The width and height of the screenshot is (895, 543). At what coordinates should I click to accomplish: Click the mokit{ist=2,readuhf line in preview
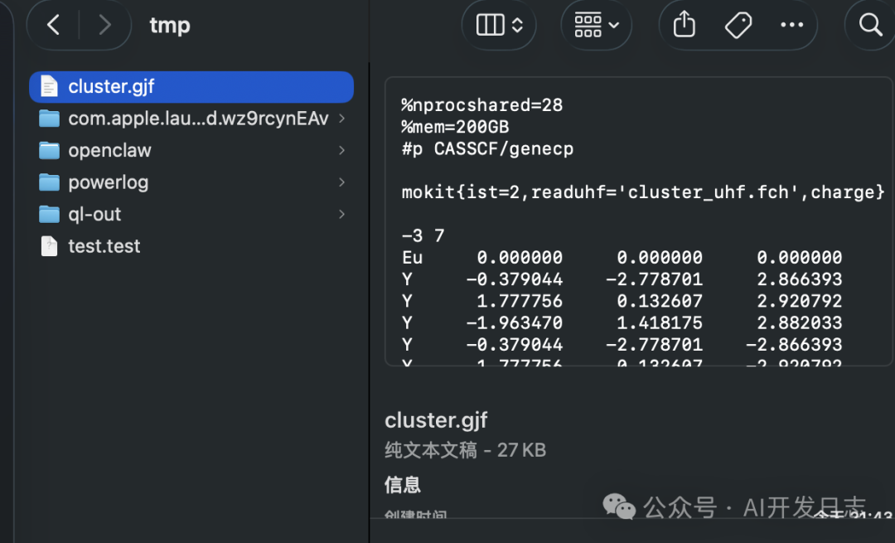643,192
